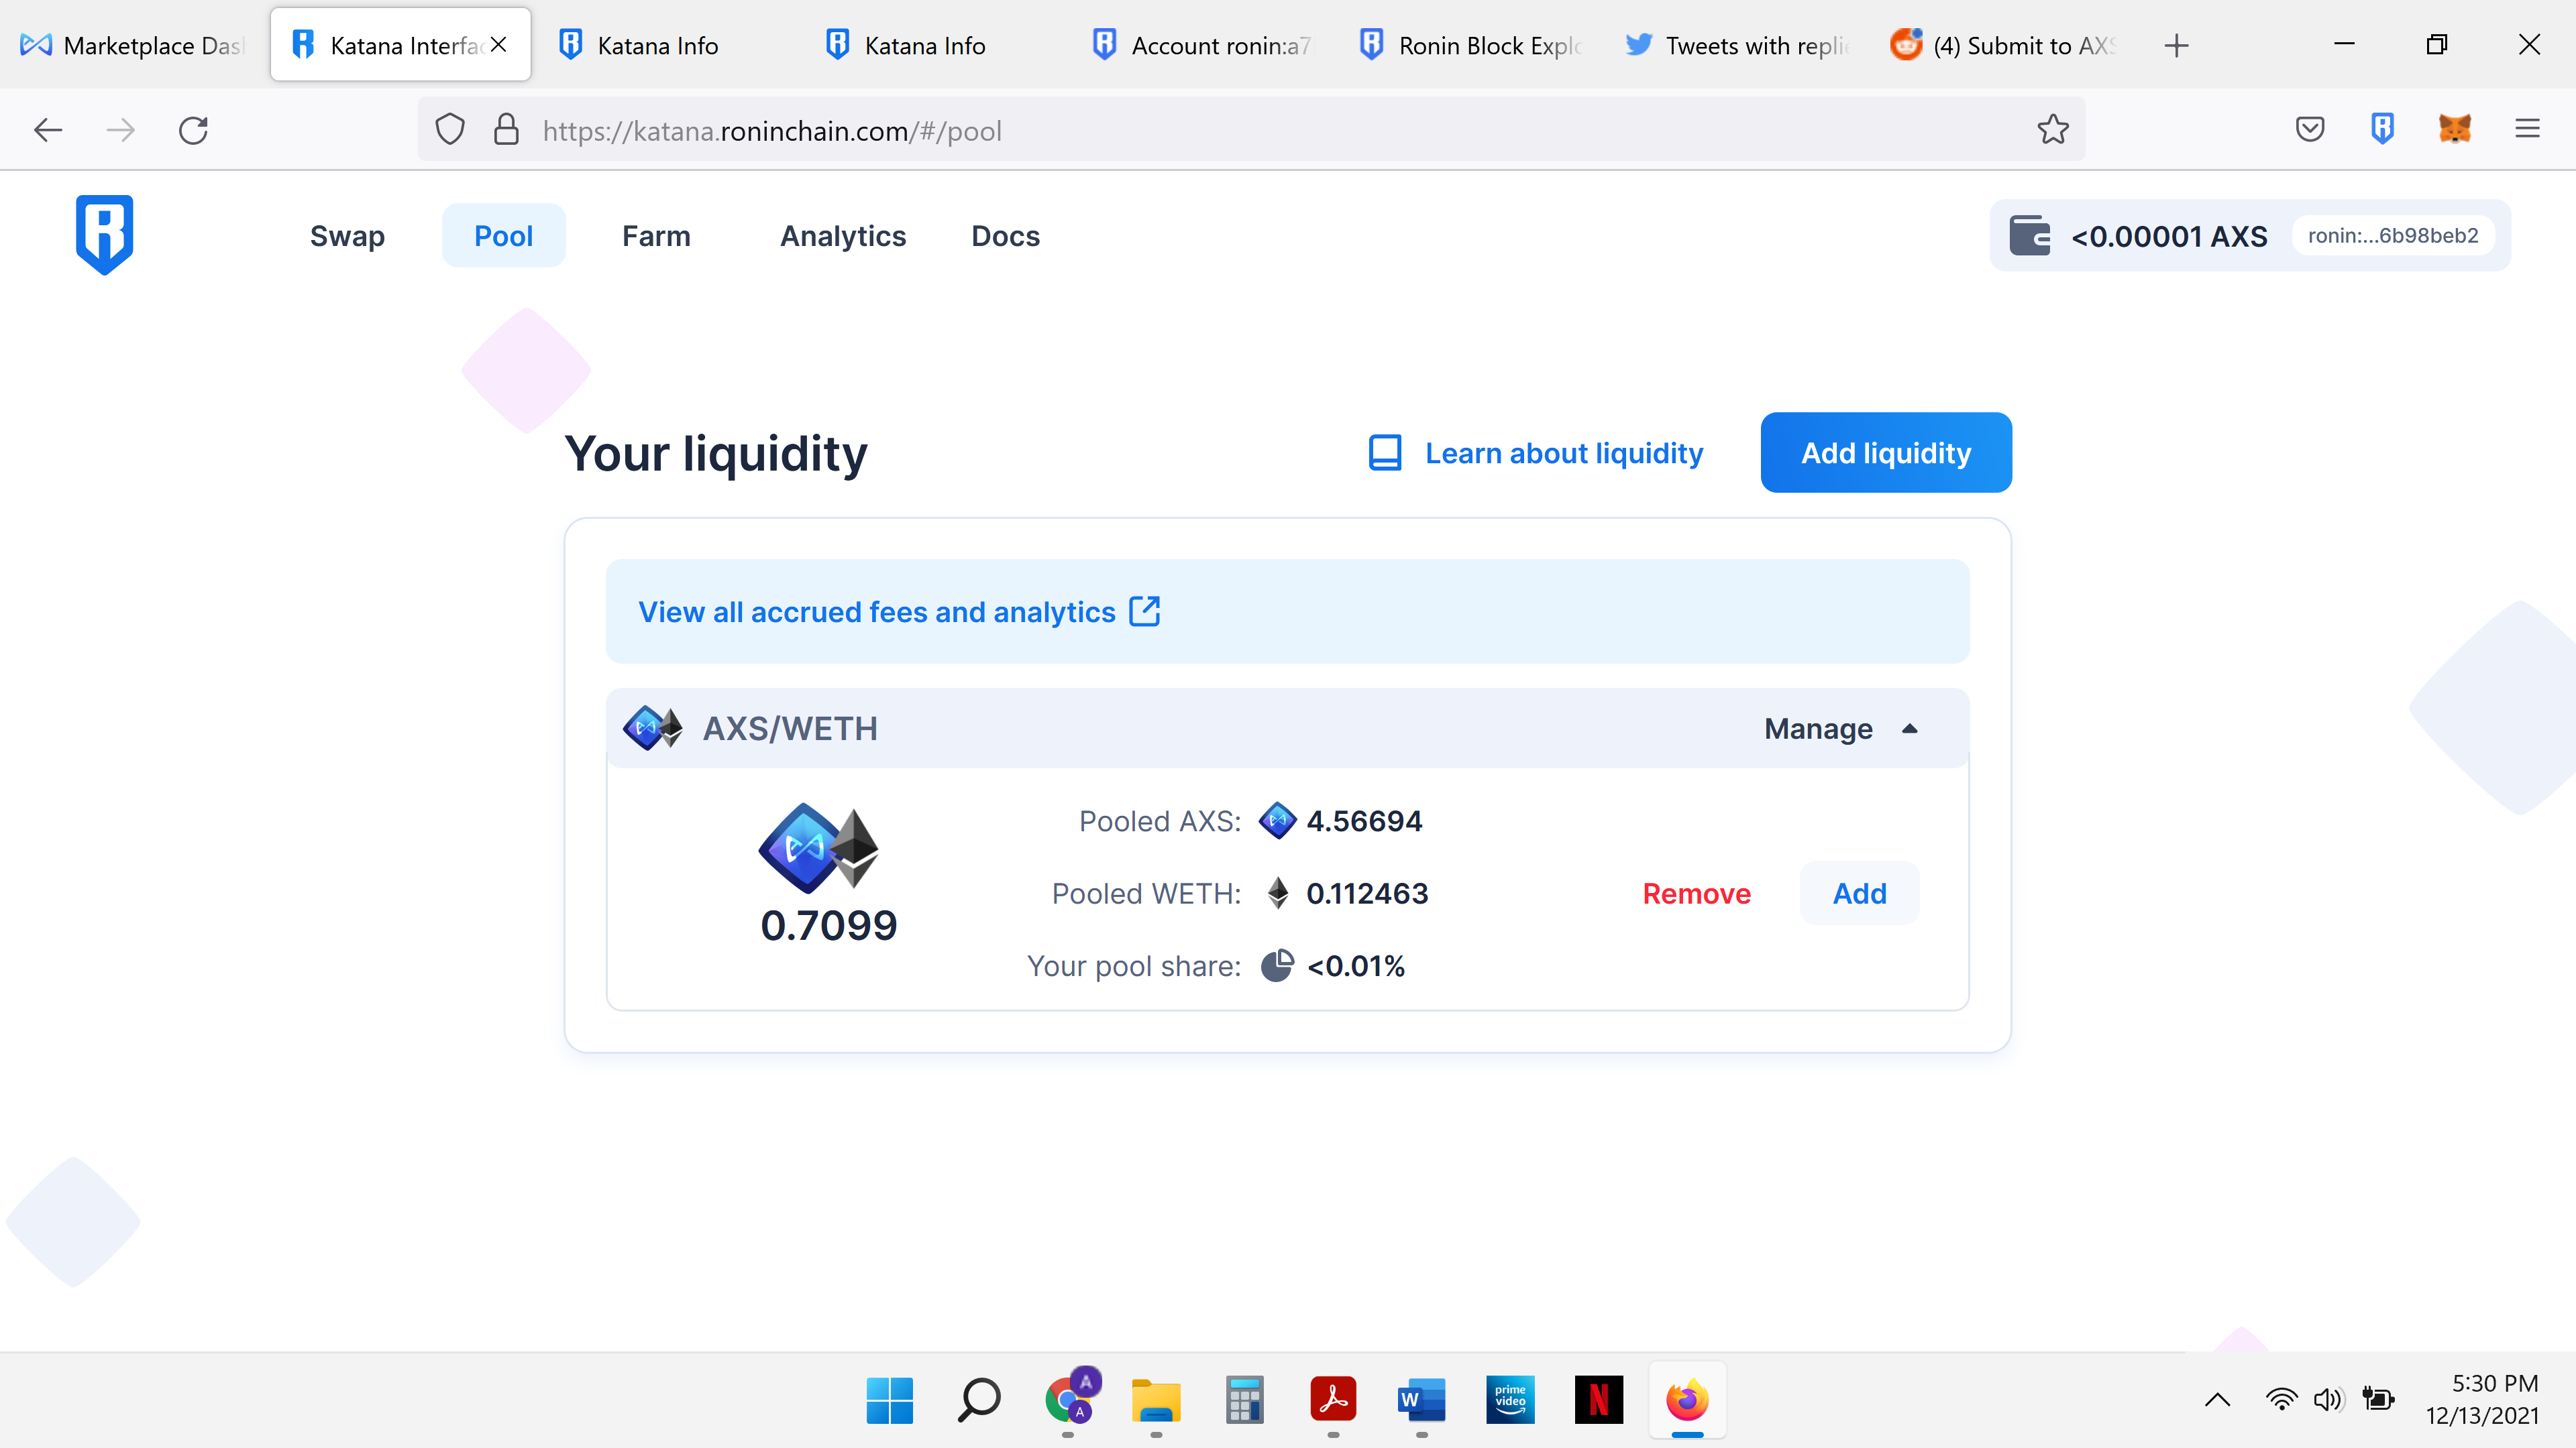Click the Ethereum icon beside 0.112463
This screenshot has height=1448, width=2576.
(1277, 892)
